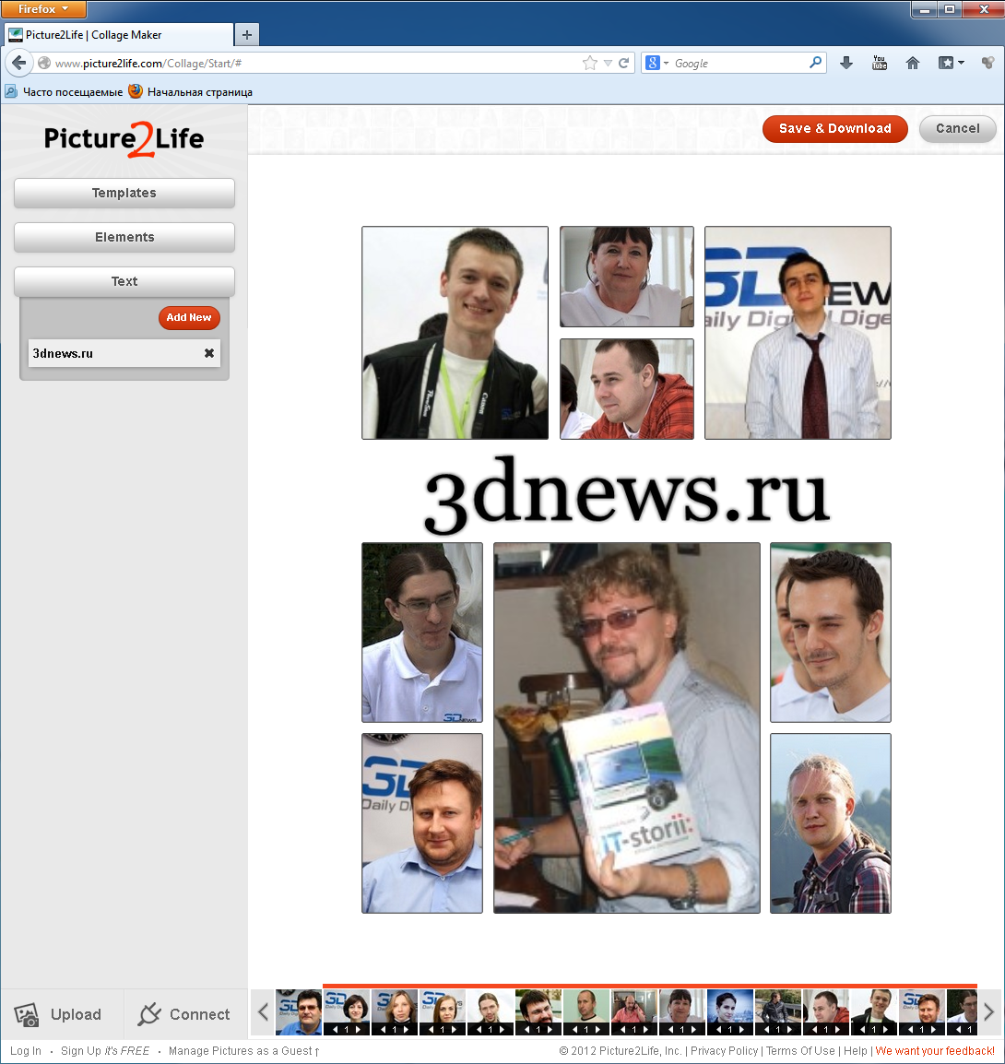Select the large center photo with IT-storii book

tap(627, 727)
